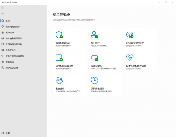Open the large heartbeat icon for device health
This screenshot has height=137, width=176.
point(130,58)
